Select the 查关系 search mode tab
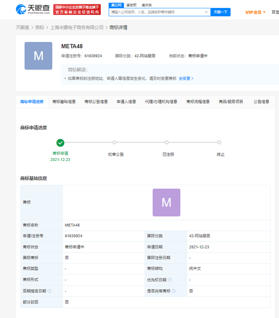Screen dimensions: 279x318 tap(146, 5)
